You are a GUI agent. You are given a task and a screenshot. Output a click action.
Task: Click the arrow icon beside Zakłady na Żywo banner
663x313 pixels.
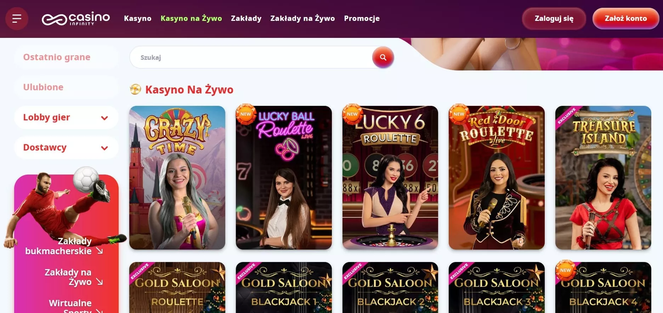[100, 282]
